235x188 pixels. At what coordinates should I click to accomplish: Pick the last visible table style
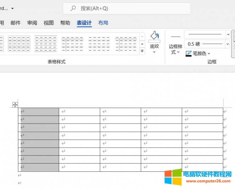click(x=126, y=44)
